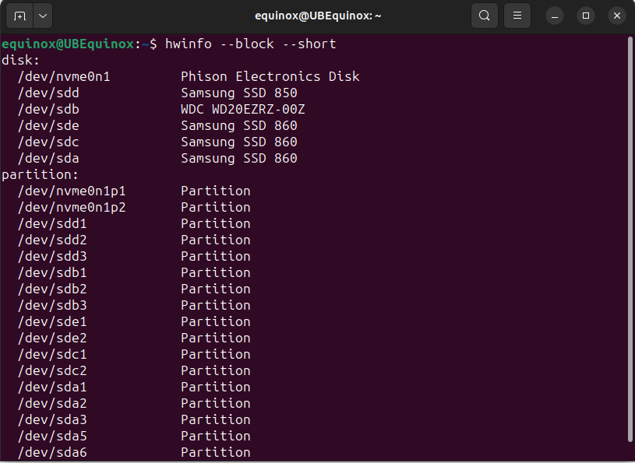Click Samsung SSD 860 beside /dev/sde
Image resolution: width=635 pixels, height=463 pixels.
(x=239, y=125)
